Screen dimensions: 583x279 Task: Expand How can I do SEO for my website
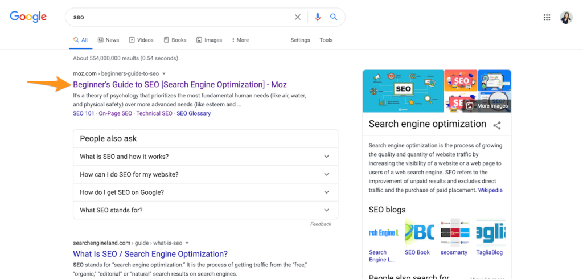206,174
